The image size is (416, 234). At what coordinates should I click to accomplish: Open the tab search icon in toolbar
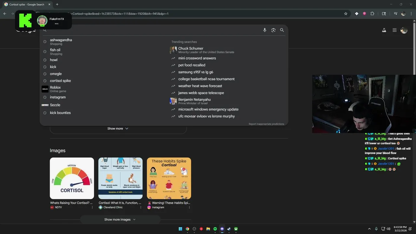tap(384, 14)
